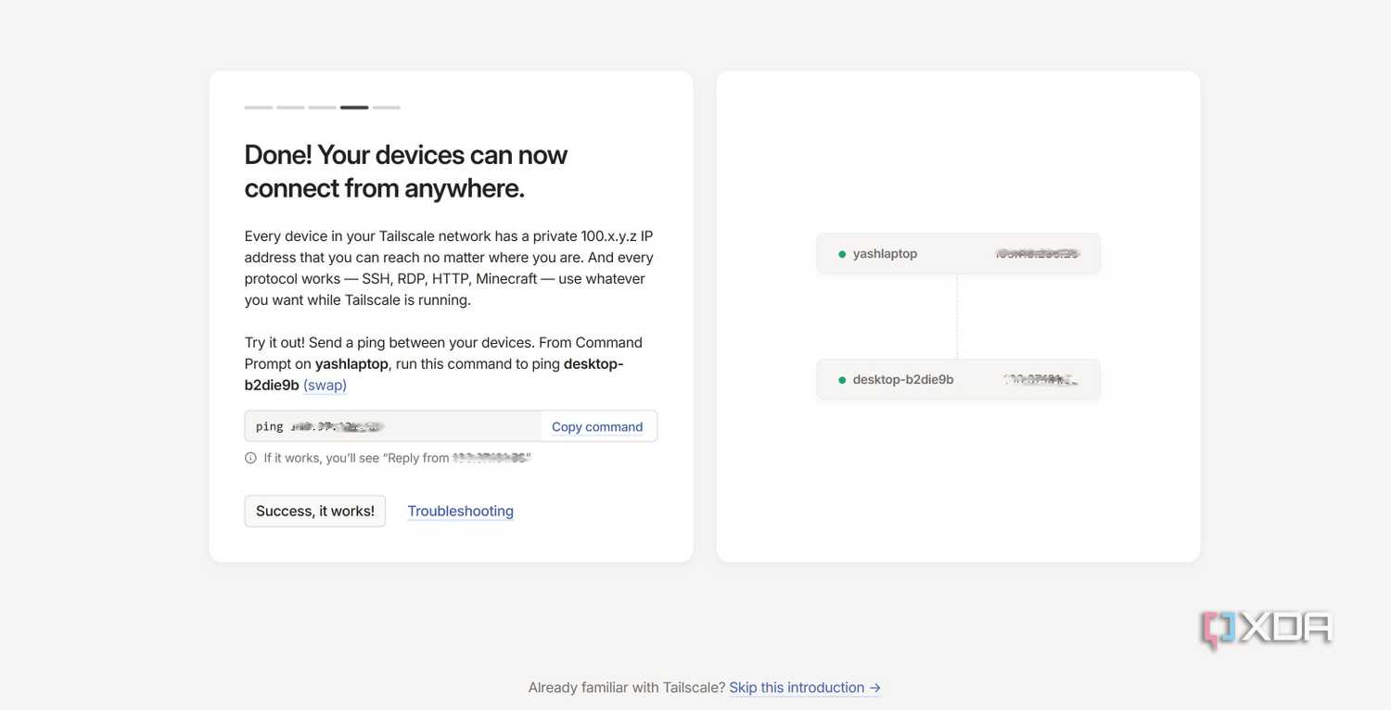
Task: Click the green status dot next to yashlaptop
Action: pos(842,254)
